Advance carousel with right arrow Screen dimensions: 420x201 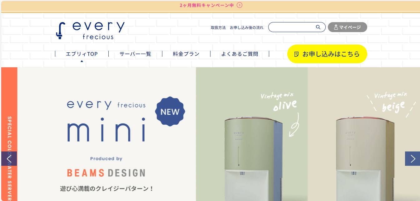[413, 159]
